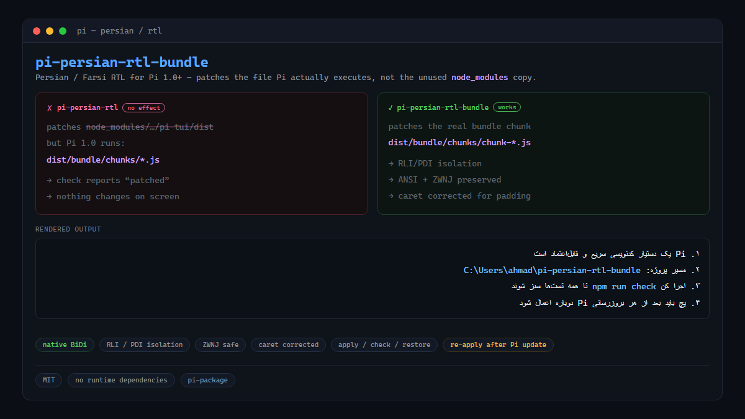Screen dimensions: 745x419
Task: Click the 'but Pi 1.0 runs:' line
Action: [x=86, y=143]
